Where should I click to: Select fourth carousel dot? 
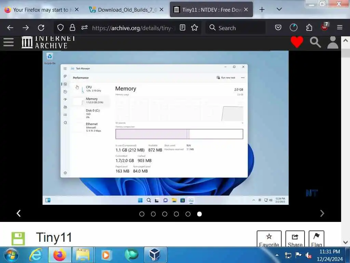pyautogui.click(x=176, y=214)
